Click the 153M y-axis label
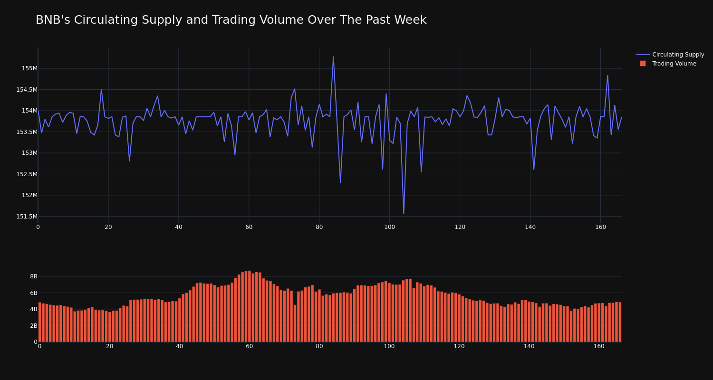The height and width of the screenshot is (380, 713). (29, 153)
